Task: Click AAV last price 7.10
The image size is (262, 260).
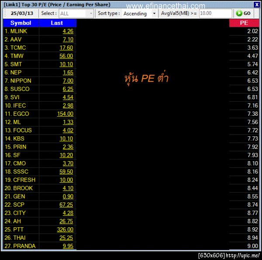Action: [x=68, y=39]
